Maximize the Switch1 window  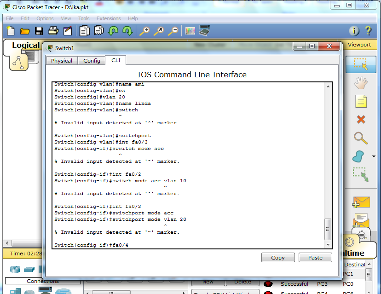coord(312,46)
